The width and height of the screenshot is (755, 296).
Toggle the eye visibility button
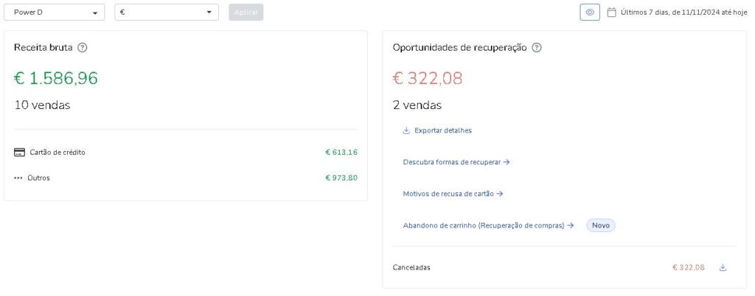pos(590,13)
